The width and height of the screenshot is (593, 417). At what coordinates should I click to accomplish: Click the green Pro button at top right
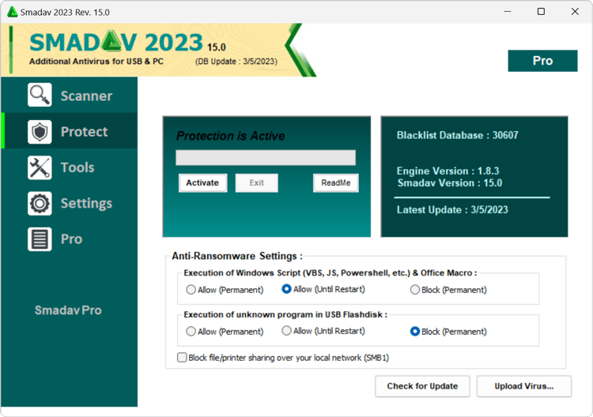[x=542, y=61]
